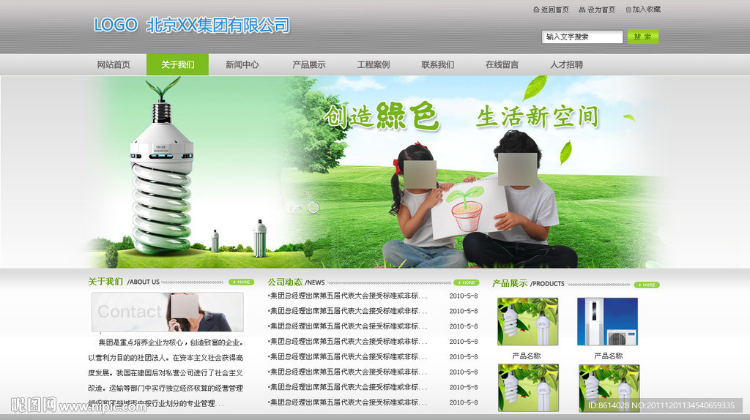Screen dimensions: 750x420
Task: Click 产品名称 label under air conditioner
Action: click(x=609, y=356)
